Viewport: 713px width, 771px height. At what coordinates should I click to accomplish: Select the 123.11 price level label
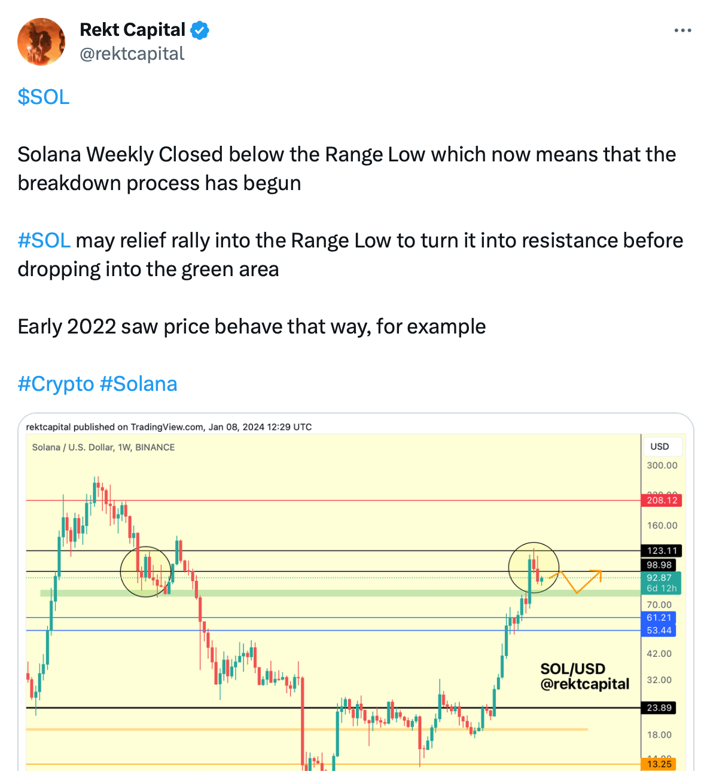[662, 550]
